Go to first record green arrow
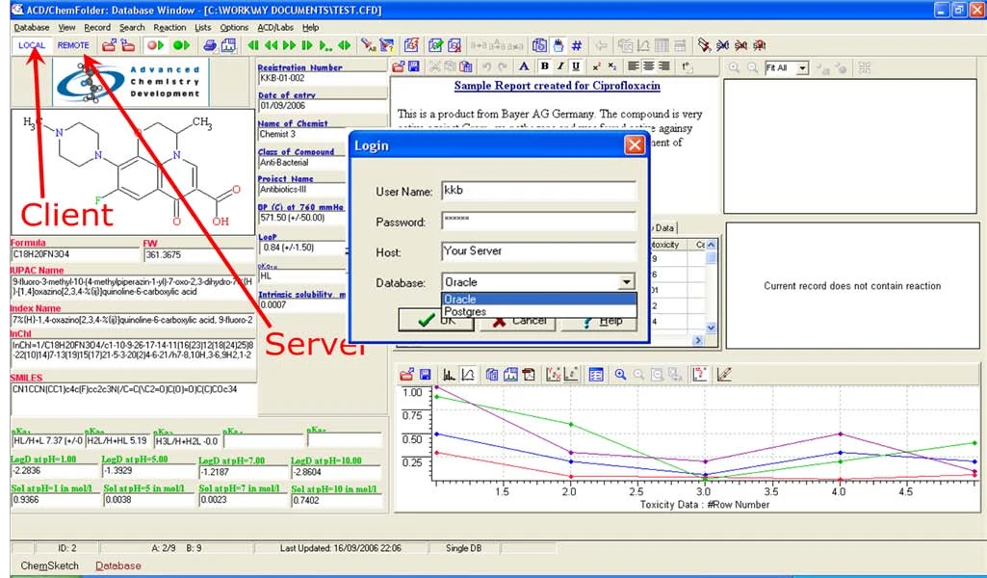The height and width of the screenshot is (578, 987). (253, 45)
